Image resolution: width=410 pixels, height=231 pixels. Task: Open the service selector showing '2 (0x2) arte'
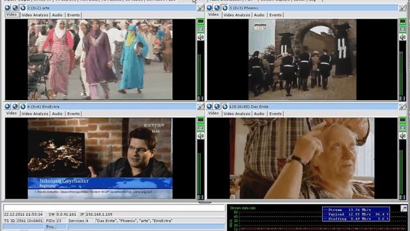click(x=111, y=8)
